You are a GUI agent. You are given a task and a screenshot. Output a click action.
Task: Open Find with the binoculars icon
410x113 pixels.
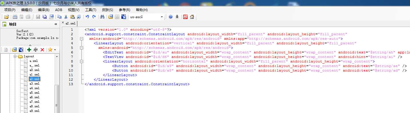pos(102,17)
